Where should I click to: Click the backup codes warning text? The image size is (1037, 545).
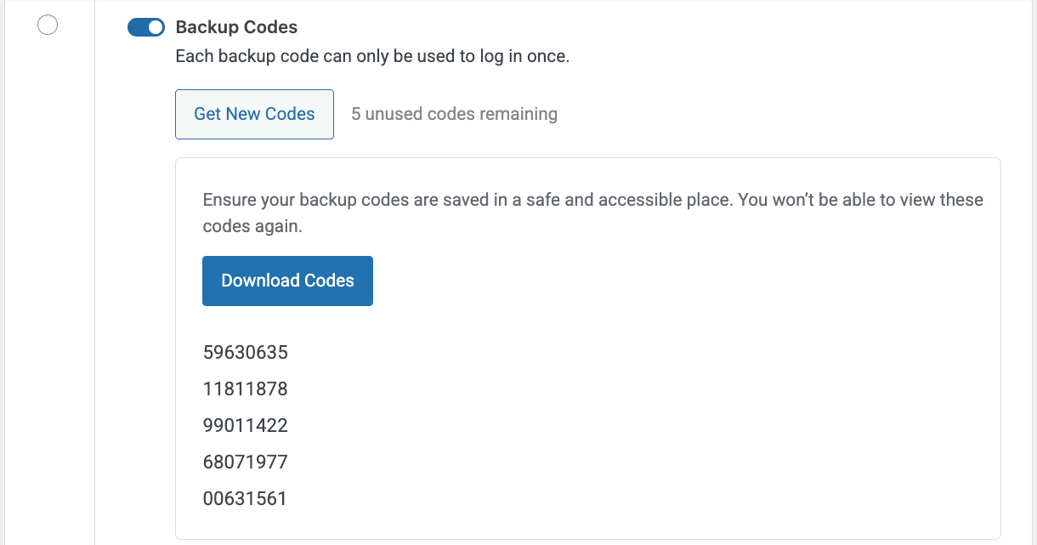pyautogui.click(x=592, y=213)
